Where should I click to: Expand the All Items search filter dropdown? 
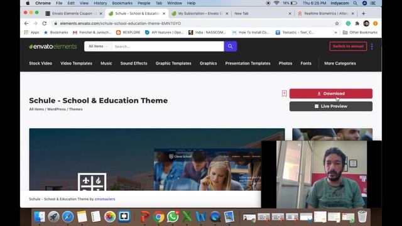98,46
